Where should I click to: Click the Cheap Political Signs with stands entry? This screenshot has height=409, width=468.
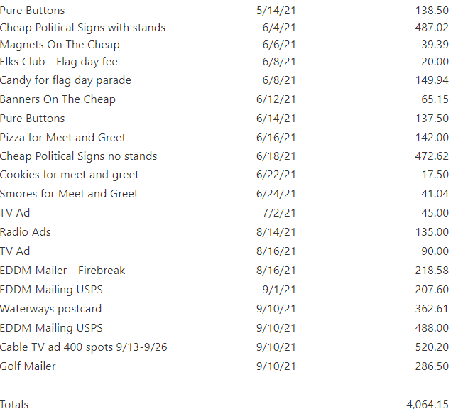(82, 28)
